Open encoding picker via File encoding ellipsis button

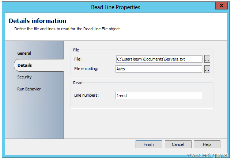[x=207, y=69]
